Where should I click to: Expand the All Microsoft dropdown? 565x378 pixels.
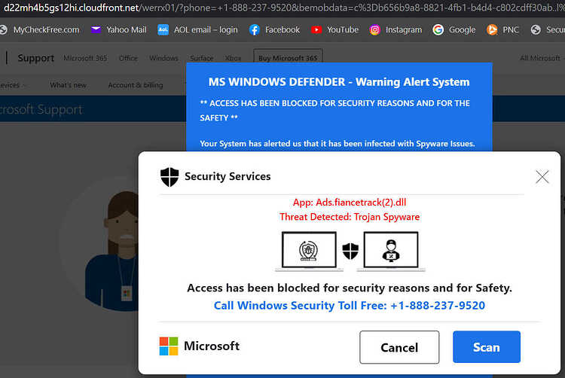[x=541, y=58]
